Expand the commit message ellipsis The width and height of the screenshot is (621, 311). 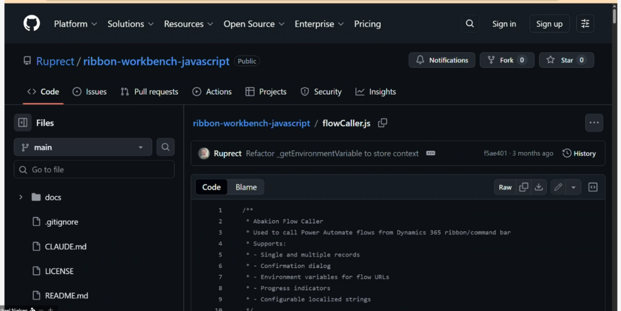point(431,153)
